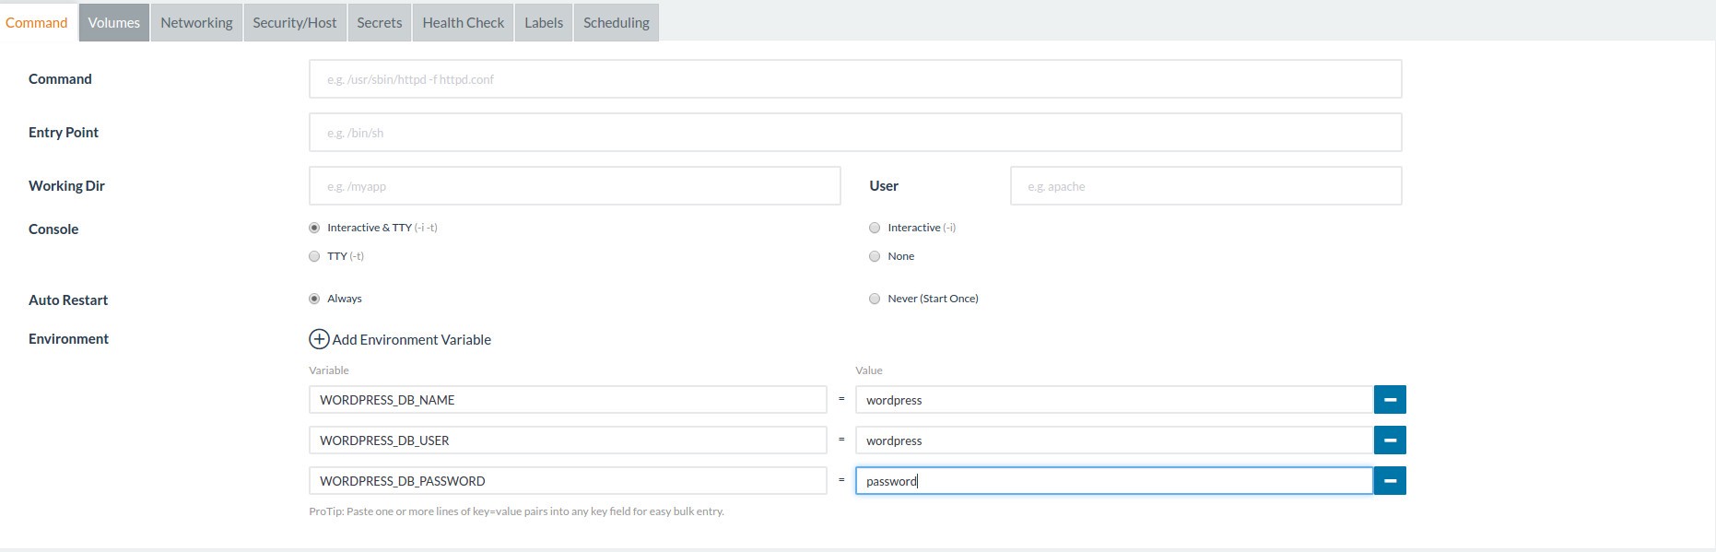Focus the Entry Point text field
The width and height of the screenshot is (1716, 552).
(855, 133)
